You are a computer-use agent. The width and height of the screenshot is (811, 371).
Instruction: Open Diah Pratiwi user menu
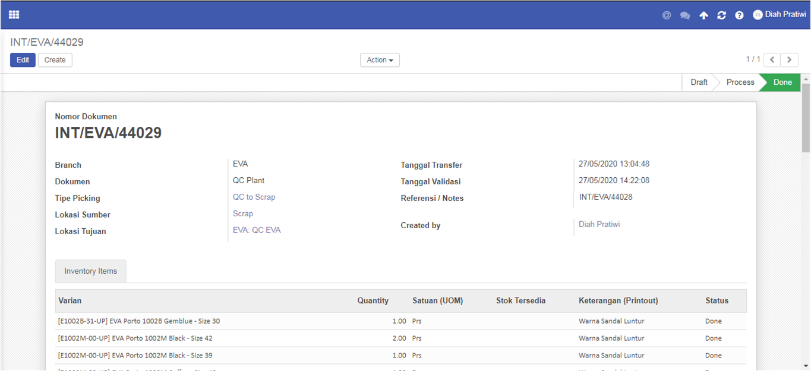779,15
